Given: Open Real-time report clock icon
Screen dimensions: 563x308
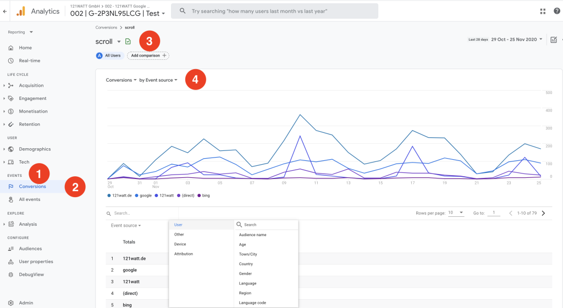Looking at the screenshot, I should (x=11, y=61).
